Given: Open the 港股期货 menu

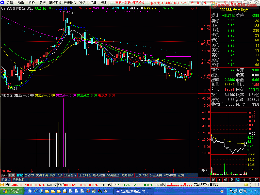Looking at the screenshot, I should point(55,3).
